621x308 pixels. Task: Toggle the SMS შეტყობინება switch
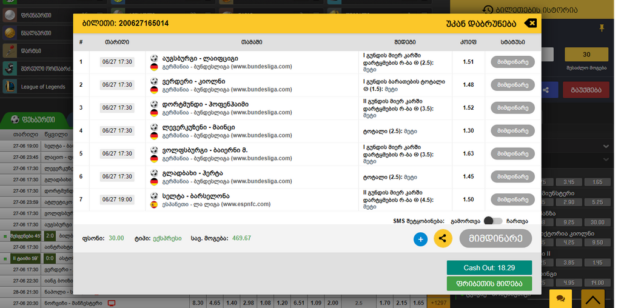(492, 221)
